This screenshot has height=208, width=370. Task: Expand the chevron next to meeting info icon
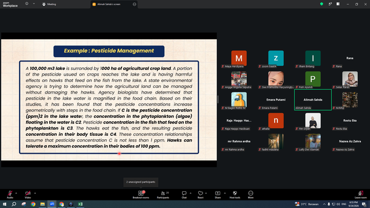point(34,3)
